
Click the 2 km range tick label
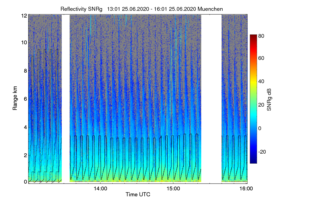coord(25,155)
